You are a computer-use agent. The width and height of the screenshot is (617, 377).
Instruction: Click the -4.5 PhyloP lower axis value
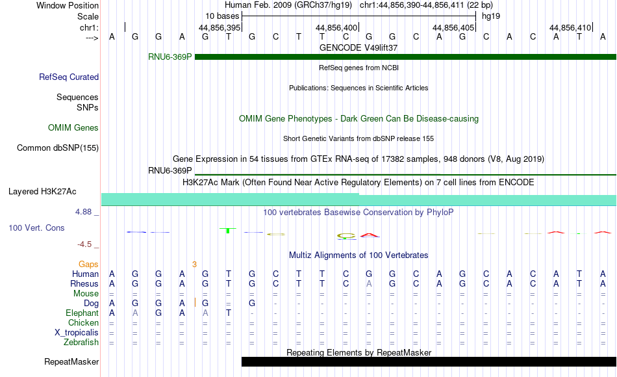[84, 244]
